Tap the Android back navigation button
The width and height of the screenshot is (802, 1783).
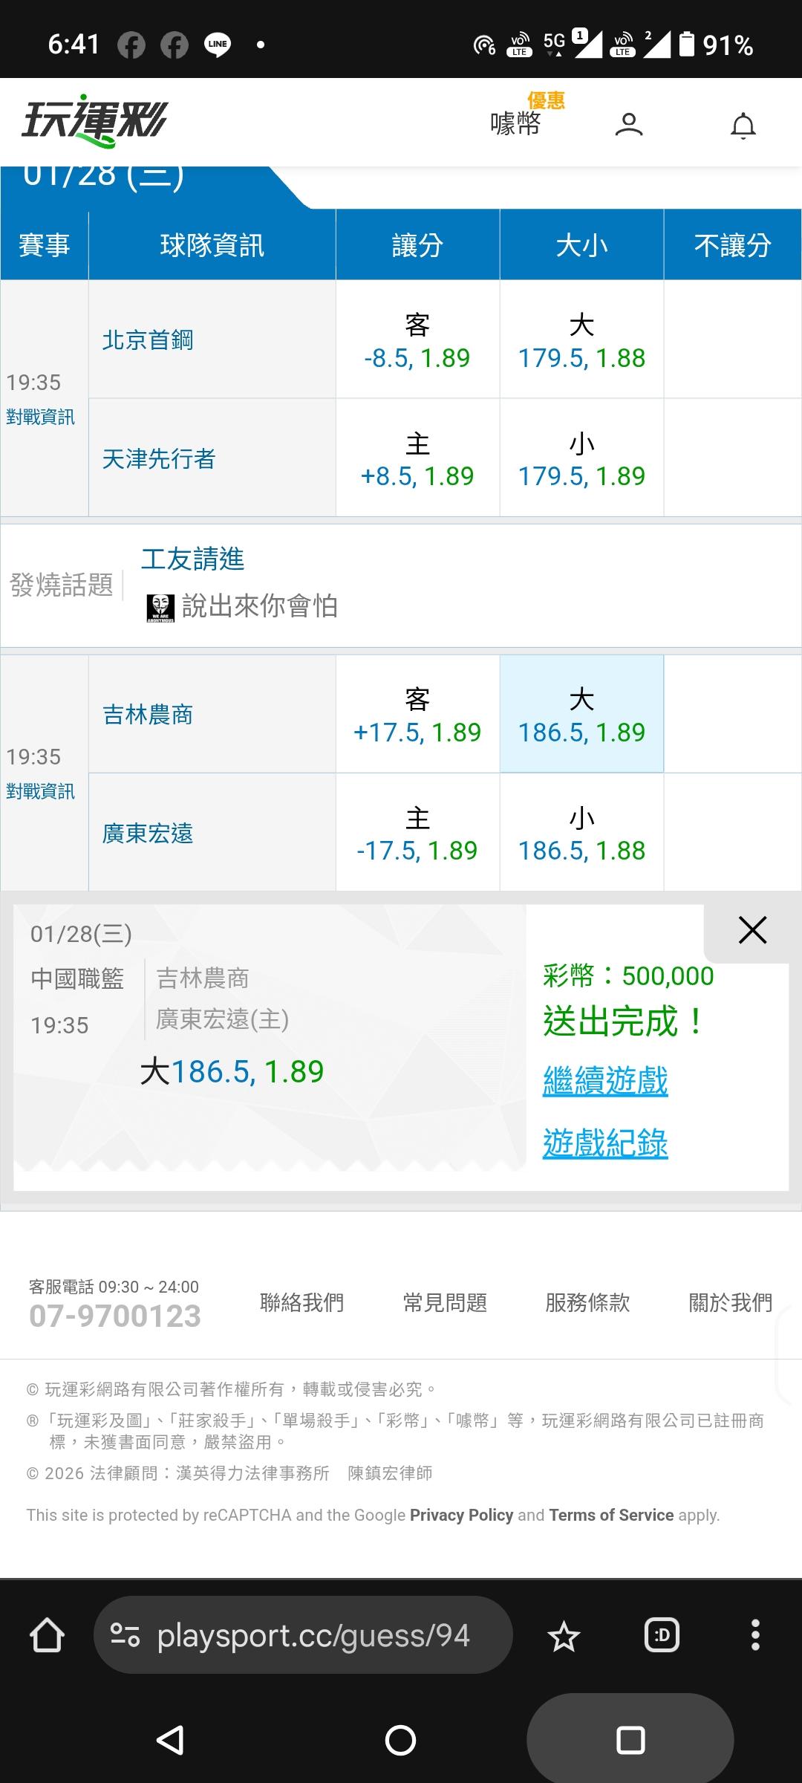pyautogui.click(x=171, y=1740)
